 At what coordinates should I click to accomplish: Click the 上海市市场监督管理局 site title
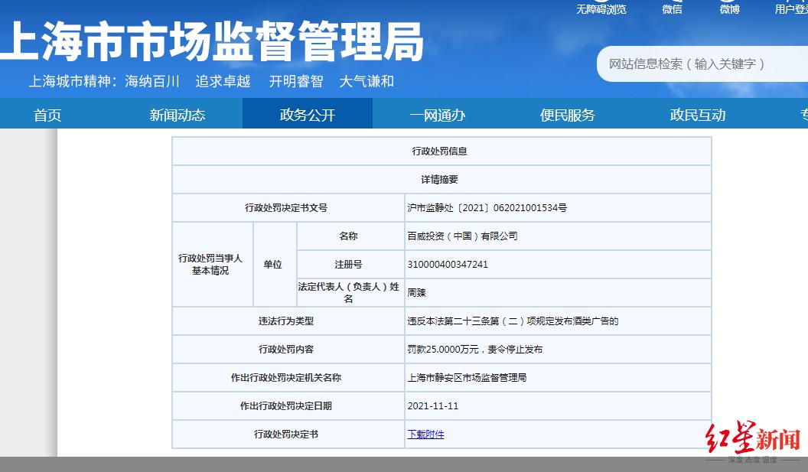[212, 43]
